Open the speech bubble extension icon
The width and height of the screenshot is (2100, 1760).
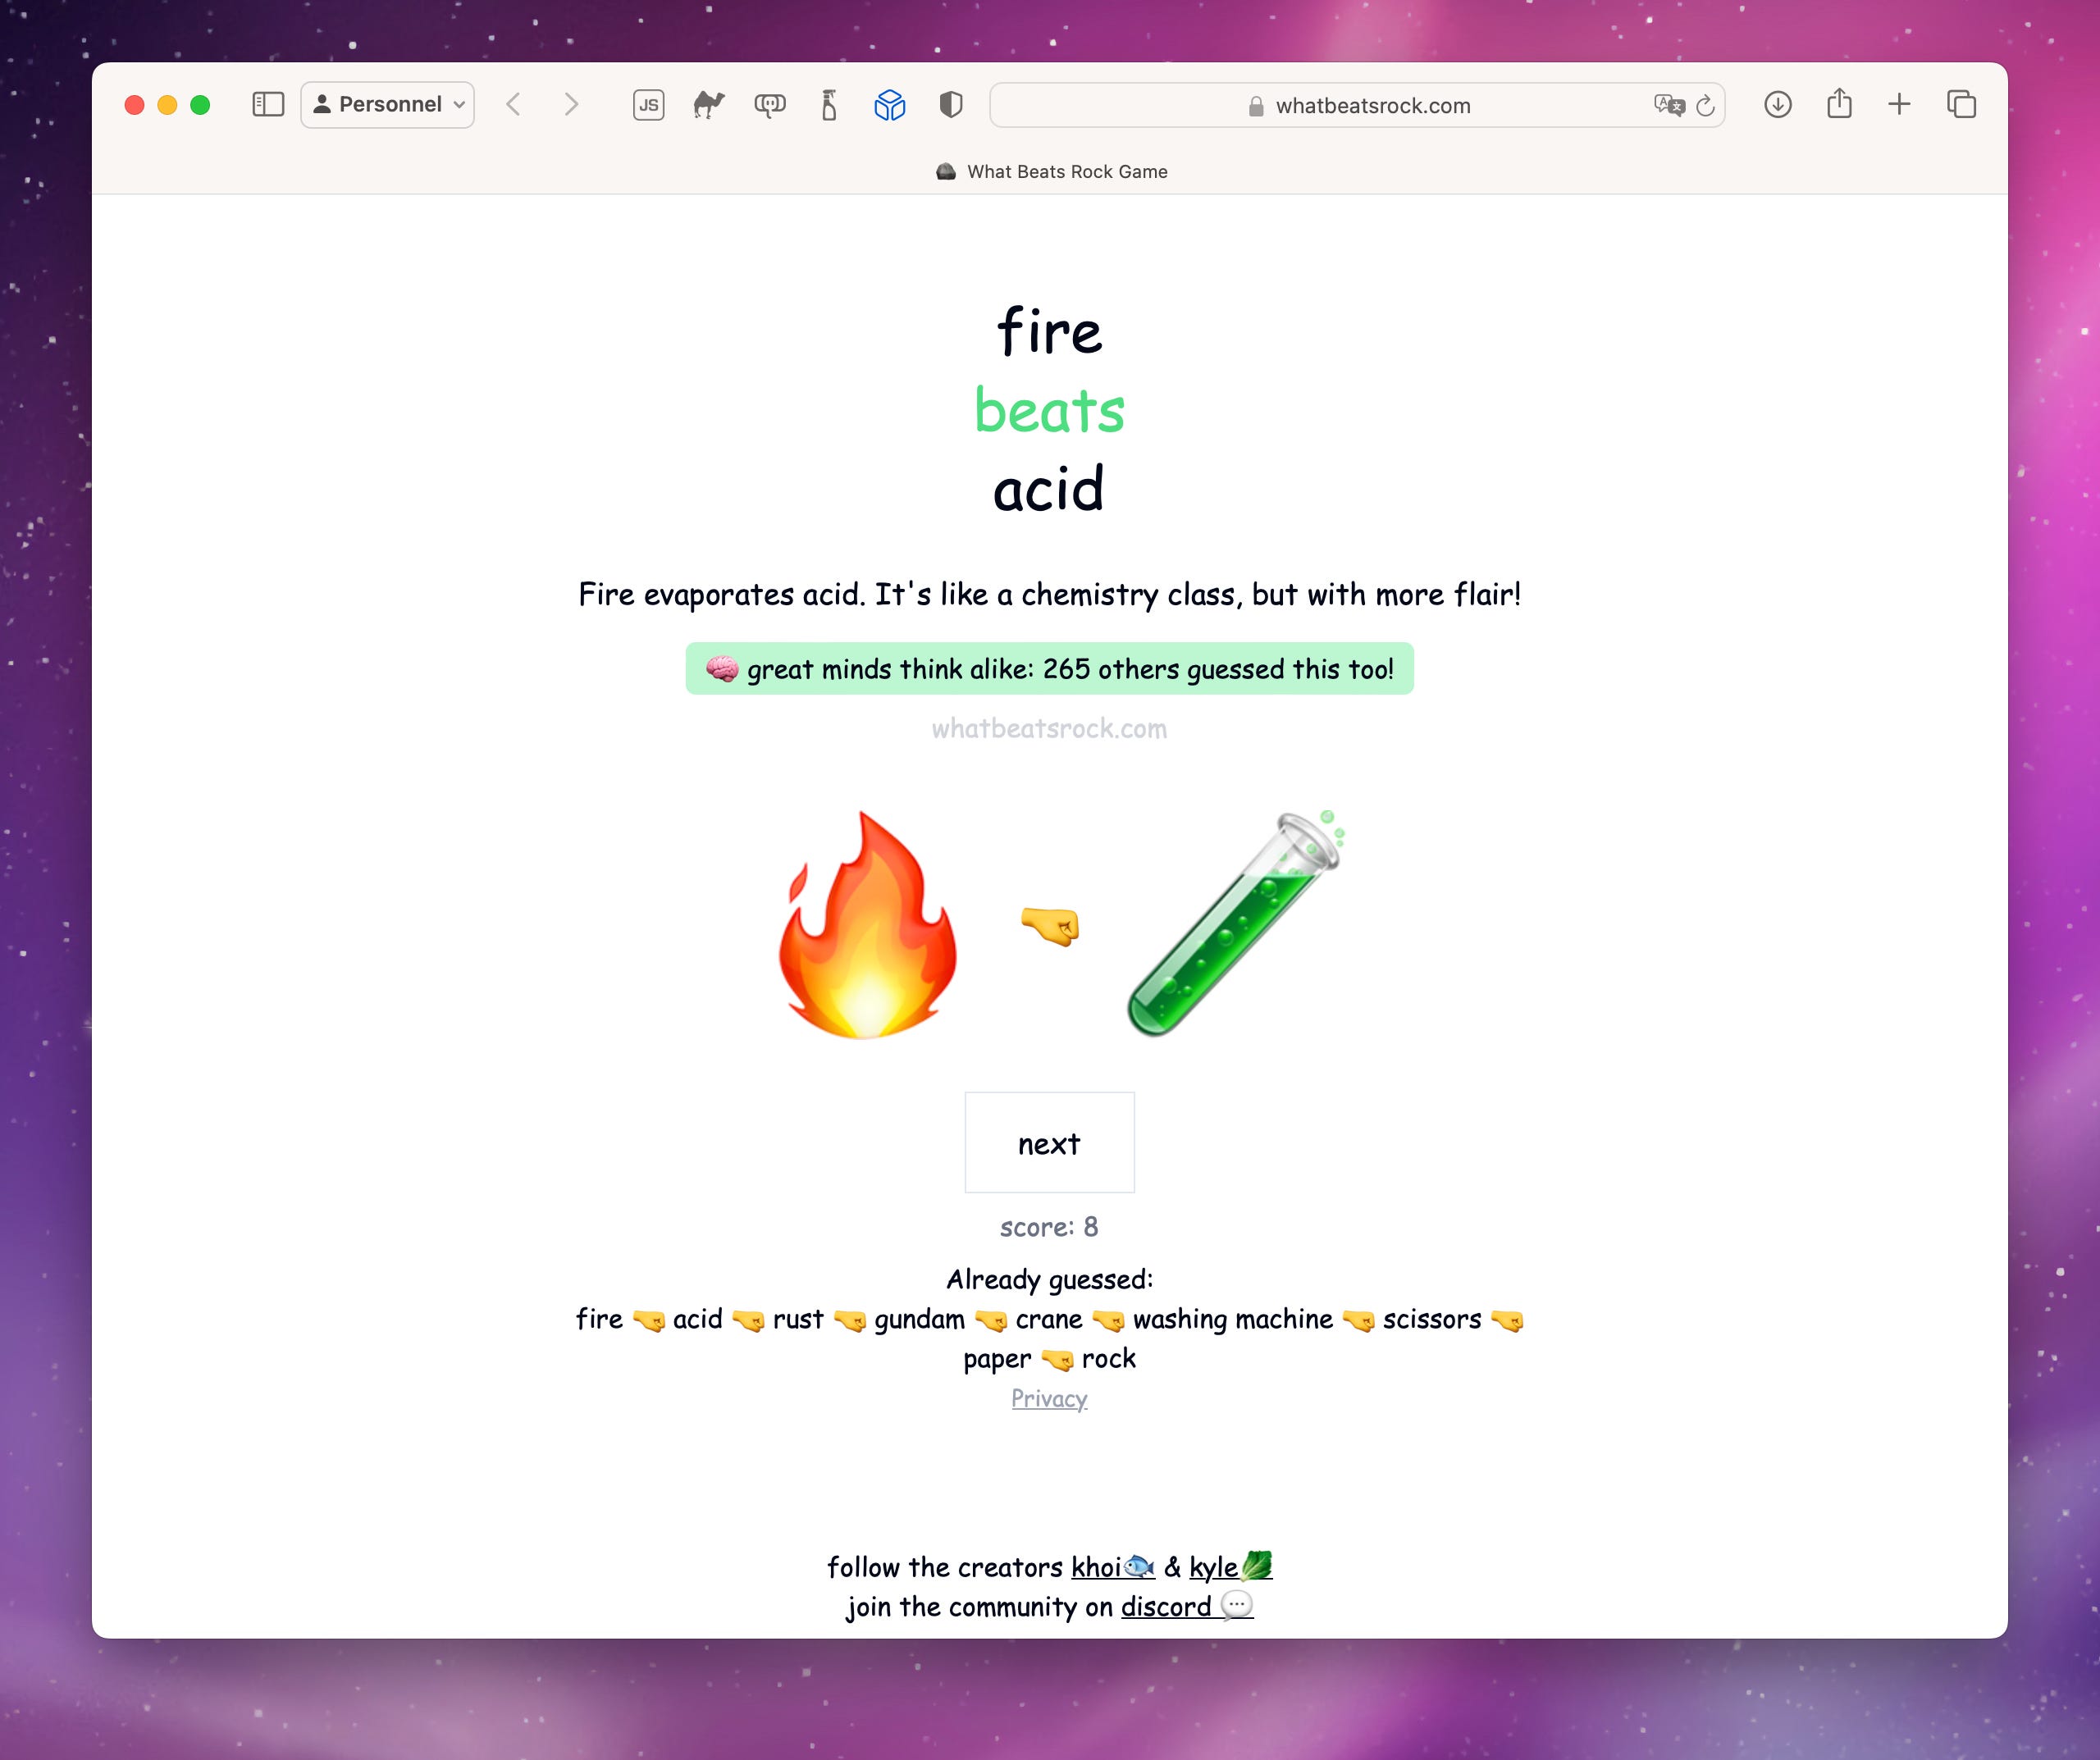(x=770, y=105)
